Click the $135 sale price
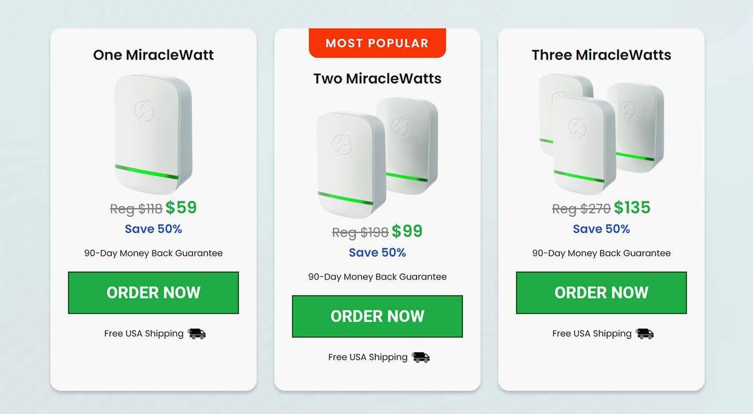753x414 pixels. [632, 208]
